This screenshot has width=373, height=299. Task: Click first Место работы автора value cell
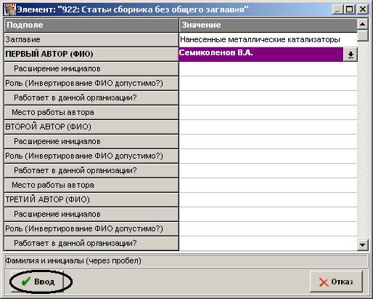coord(268,112)
